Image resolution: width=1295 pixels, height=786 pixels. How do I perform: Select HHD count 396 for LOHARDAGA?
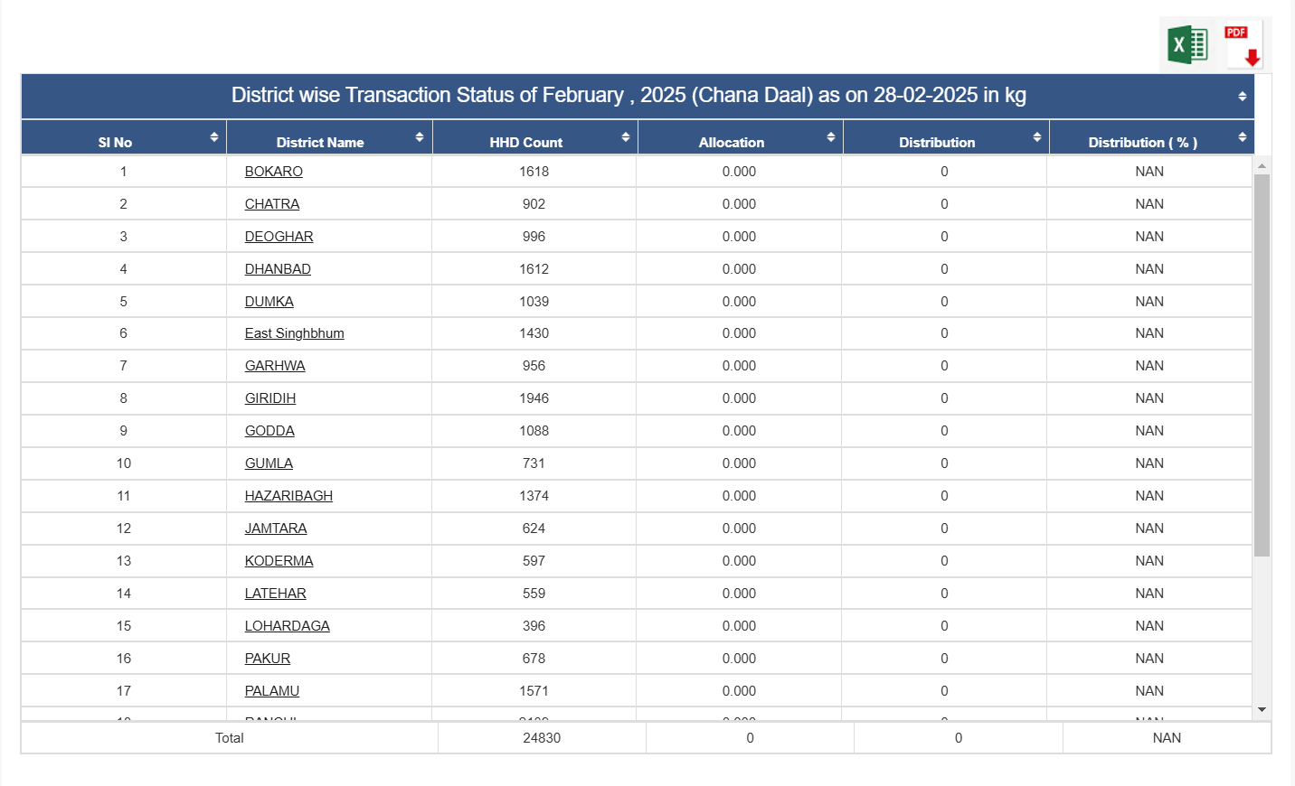(x=534, y=626)
